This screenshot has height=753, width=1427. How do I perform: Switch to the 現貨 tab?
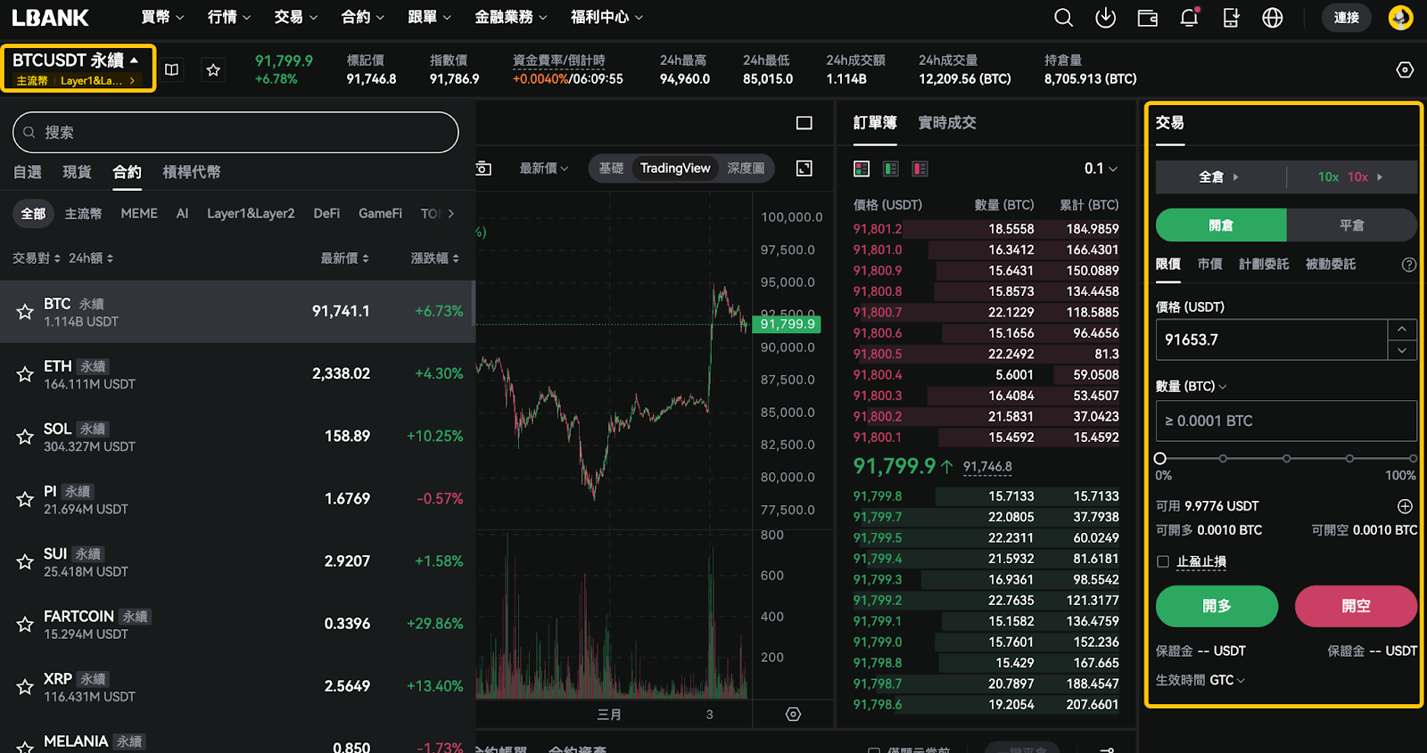(x=77, y=172)
